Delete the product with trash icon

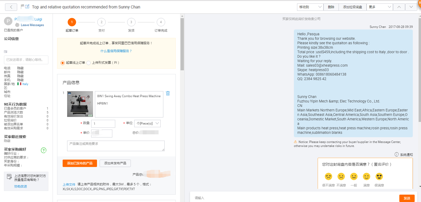[168, 93]
